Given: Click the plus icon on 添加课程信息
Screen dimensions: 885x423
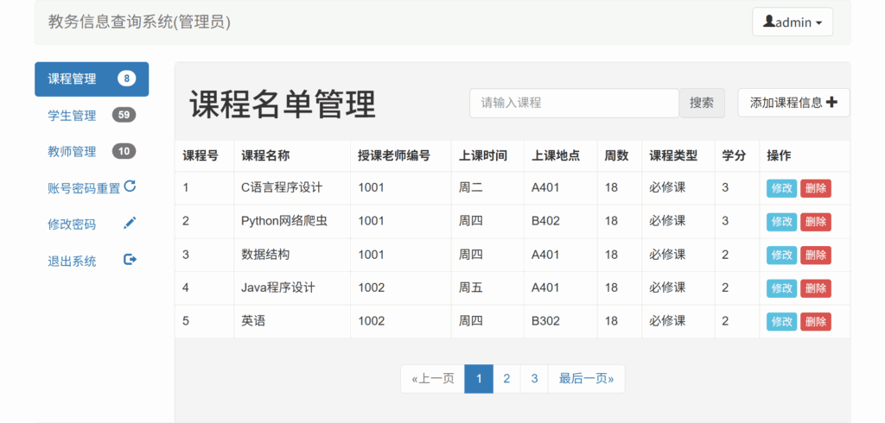Looking at the screenshot, I should [x=832, y=102].
